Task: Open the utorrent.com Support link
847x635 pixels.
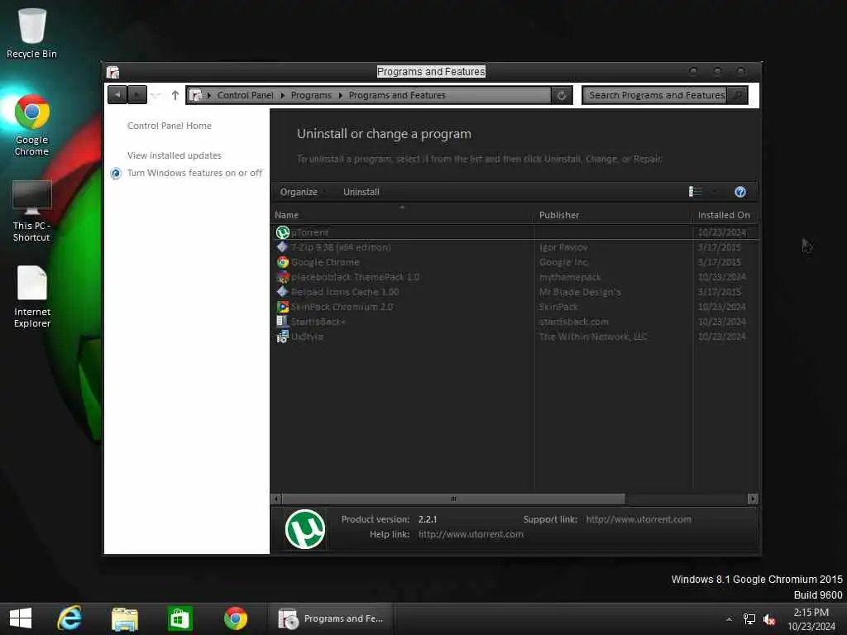Action: pos(639,519)
